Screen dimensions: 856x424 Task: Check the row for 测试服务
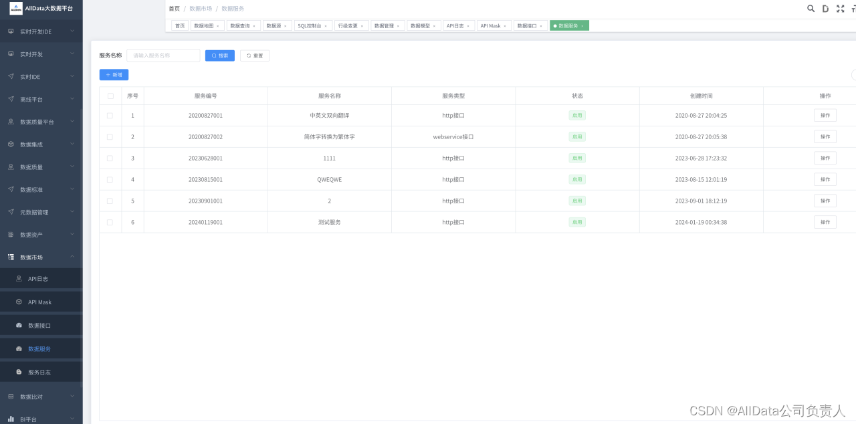coord(110,222)
